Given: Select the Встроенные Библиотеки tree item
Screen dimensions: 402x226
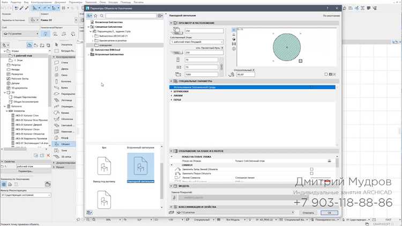Looking at the screenshot, I should pos(109,54).
